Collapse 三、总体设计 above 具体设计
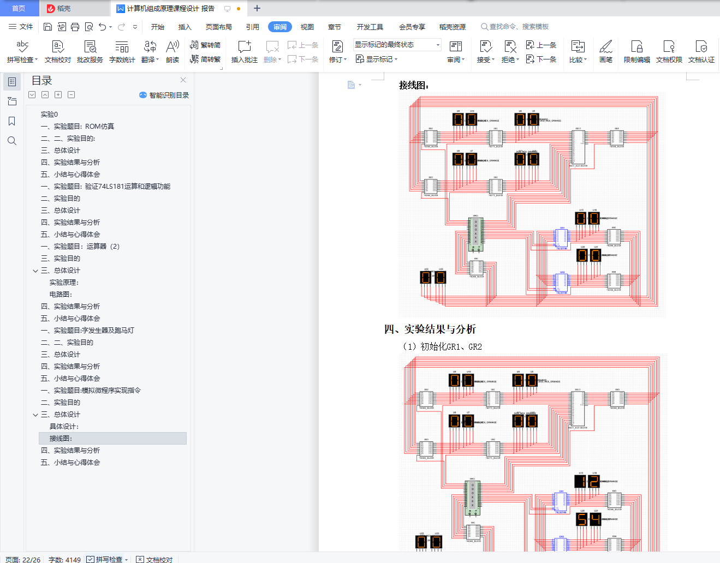 pyautogui.click(x=35, y=415)
